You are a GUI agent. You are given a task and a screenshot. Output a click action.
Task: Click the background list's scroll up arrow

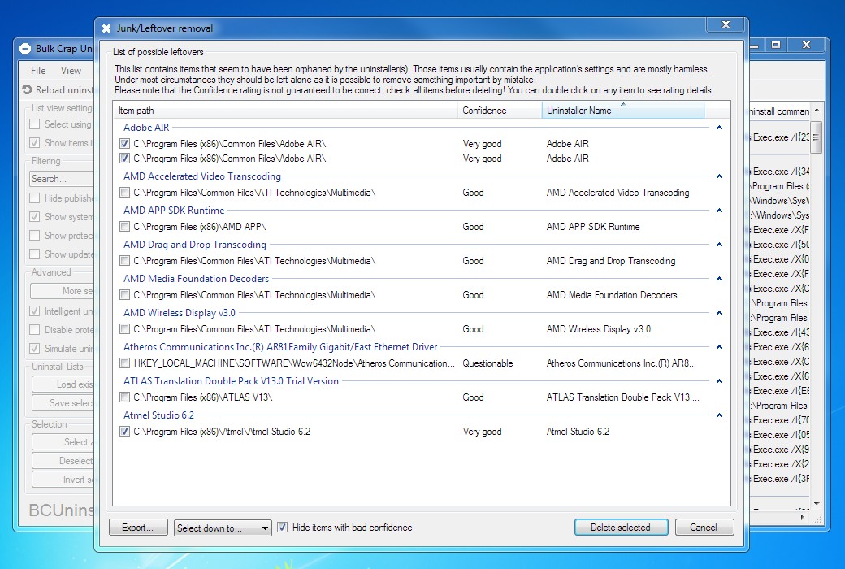pyautogui.click(x=817, y=110)
